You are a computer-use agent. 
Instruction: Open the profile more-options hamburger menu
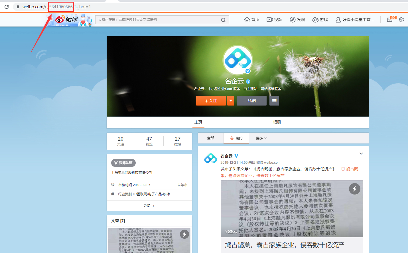click(274, 101)
